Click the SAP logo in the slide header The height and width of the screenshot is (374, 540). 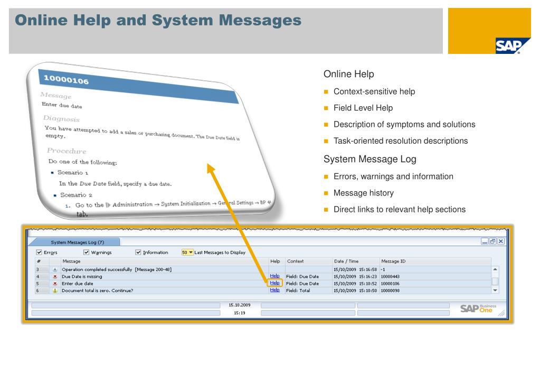[512, 46]
